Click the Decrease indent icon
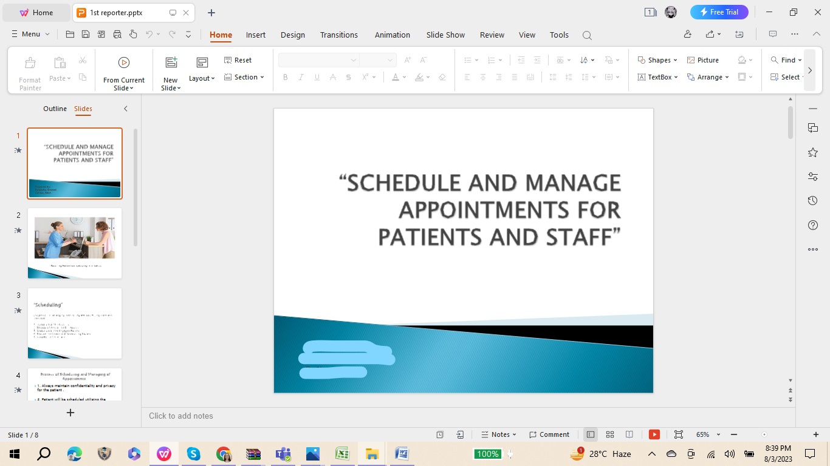 (x=521, y=60)
